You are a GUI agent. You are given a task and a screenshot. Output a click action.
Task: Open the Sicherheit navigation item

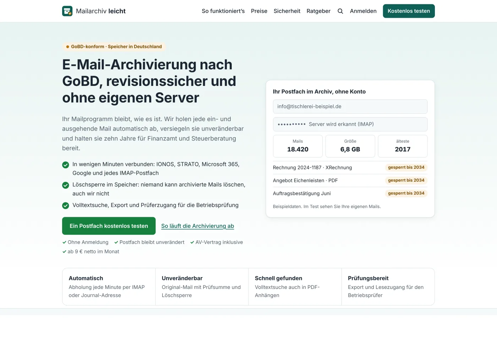click(287, 11)
